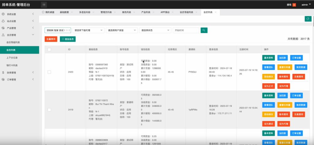Close the 产品列表 tab with its x

[x=153, y=12]
